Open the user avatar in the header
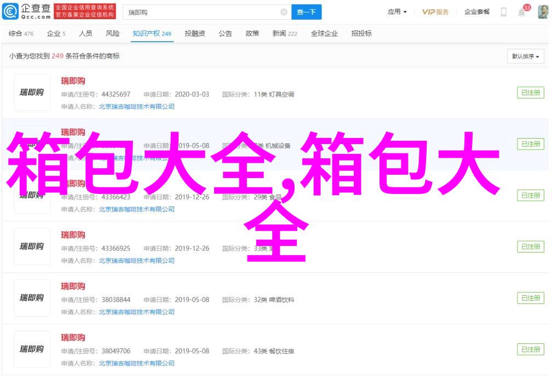This screenshot has width=552, height=379. click(543, 12)
